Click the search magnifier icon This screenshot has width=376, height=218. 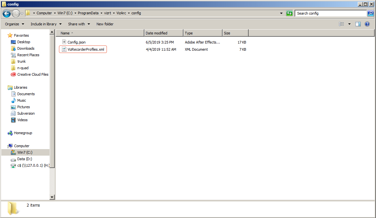pos(370,13)
